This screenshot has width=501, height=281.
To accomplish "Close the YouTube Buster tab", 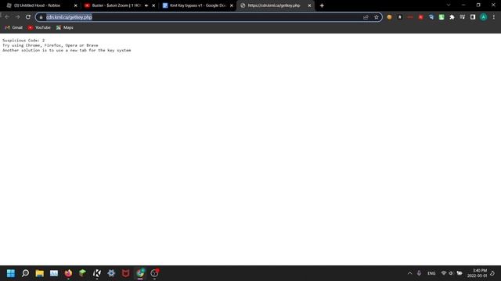I will (153, 5).
